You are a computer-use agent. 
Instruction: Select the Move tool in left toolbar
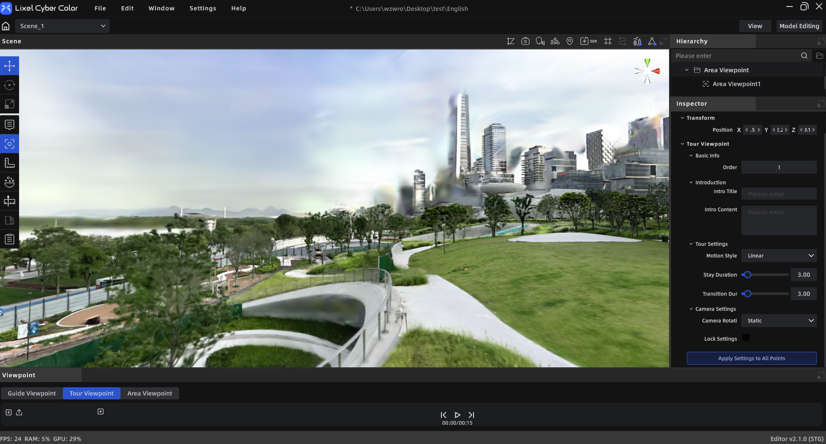tap(10, 66)
